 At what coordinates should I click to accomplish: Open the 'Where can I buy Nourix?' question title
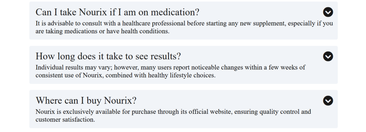[x=86, y=101]
